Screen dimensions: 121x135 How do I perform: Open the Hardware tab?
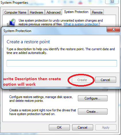click(37, 12)
